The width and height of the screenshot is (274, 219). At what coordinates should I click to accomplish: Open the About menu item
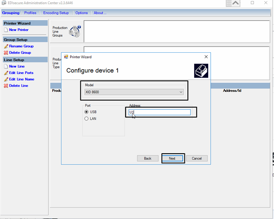click(100, 13)
